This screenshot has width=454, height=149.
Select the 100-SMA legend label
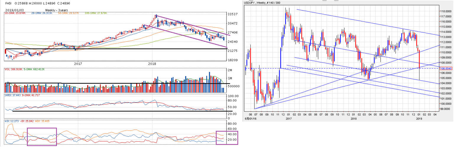(x=95, y=13)
